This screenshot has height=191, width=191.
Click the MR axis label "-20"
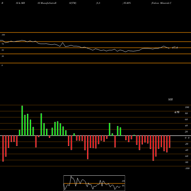point(186,144)
